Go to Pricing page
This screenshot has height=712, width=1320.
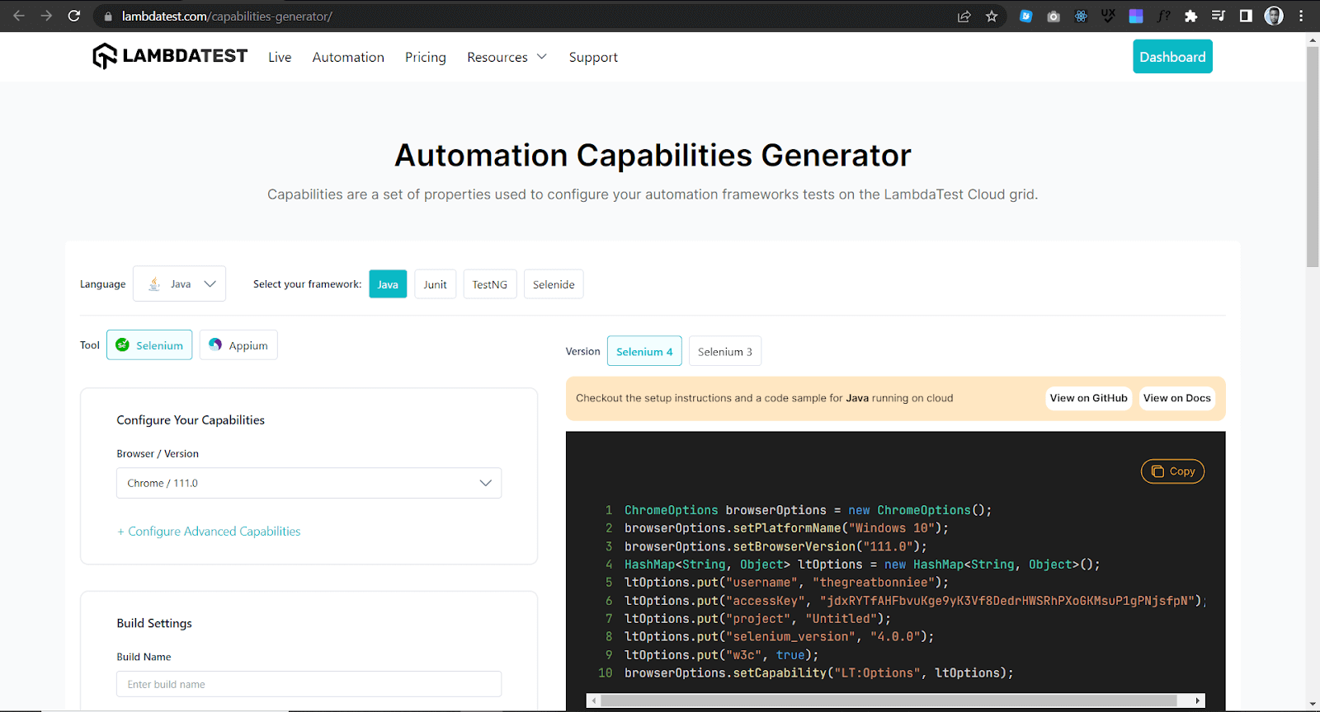coord(426,57)
